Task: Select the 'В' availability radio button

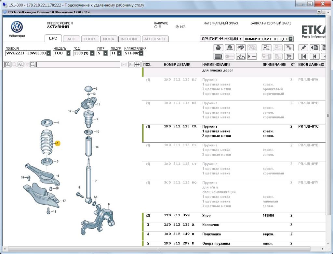Action: [156, 27]
